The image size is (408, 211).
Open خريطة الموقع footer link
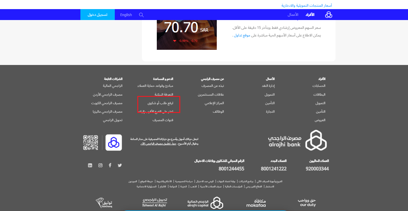pyautogui.click(x=146, y=181)
